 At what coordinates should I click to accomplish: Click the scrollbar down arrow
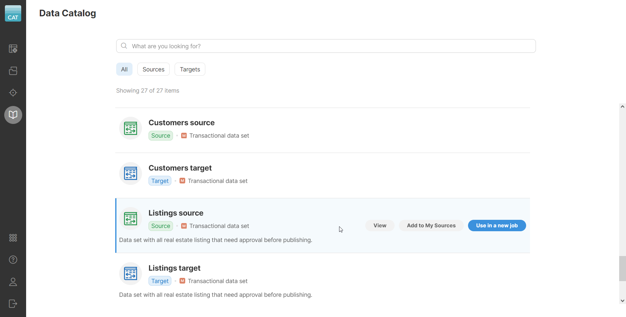coord(622,301)
